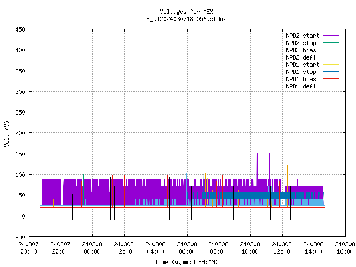Screen dimensions: 356x267
Task: Click the 'NPD2 stop' legend label
Action: [301, 43]
